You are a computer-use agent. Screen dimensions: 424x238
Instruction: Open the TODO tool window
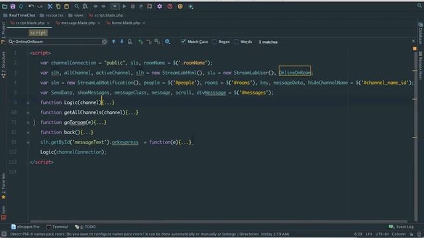pyautogui.click(x=85, y=227)
